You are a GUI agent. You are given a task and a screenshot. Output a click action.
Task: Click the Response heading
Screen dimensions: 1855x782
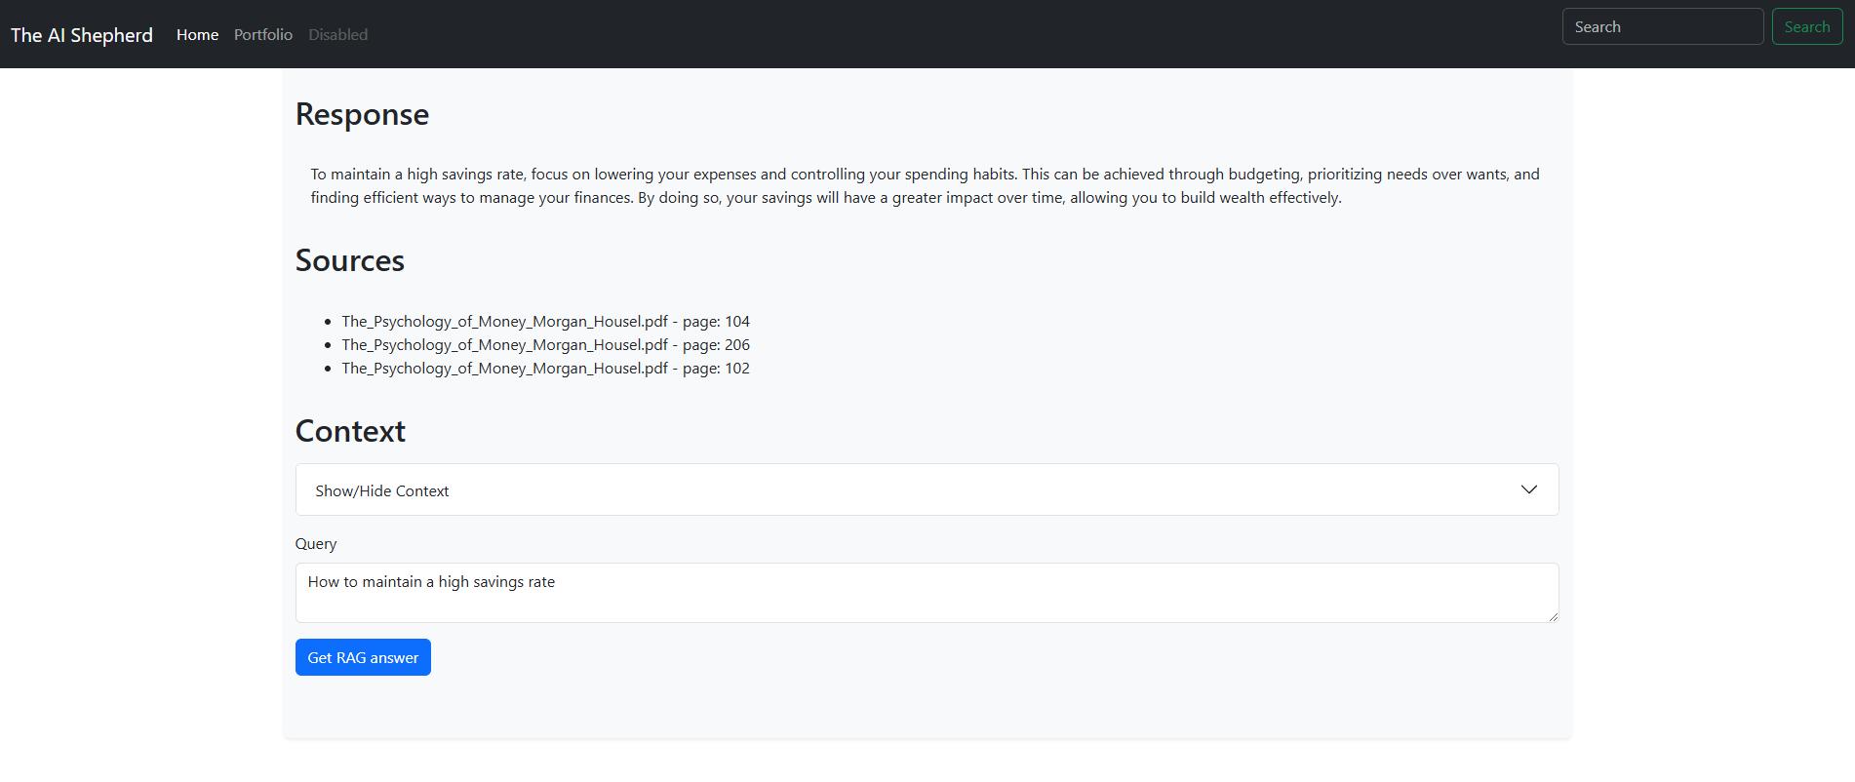click(x=362, y=114)
